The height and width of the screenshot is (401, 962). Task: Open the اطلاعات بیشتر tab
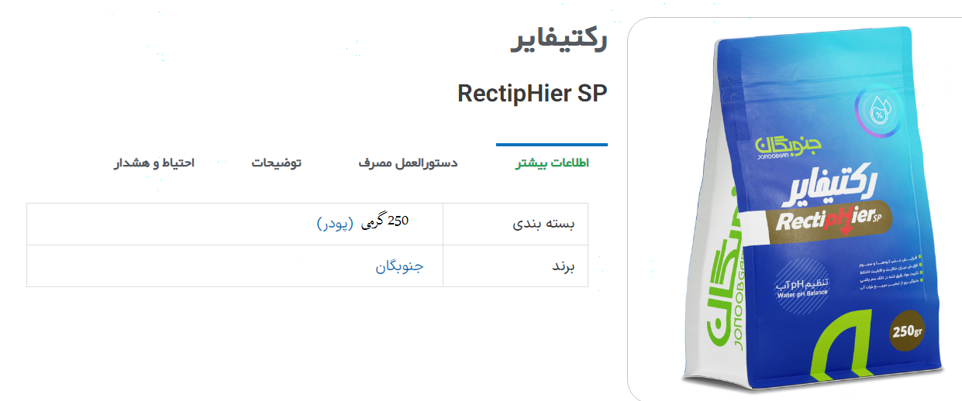click(552, 163)
